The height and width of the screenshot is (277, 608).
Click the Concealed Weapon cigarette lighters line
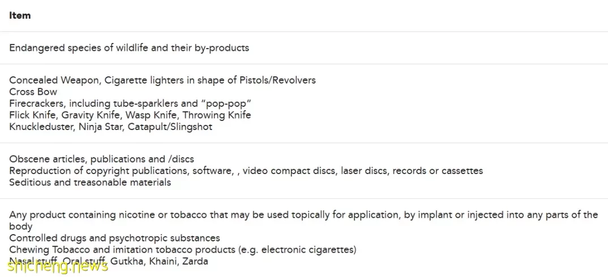point(162,80)
